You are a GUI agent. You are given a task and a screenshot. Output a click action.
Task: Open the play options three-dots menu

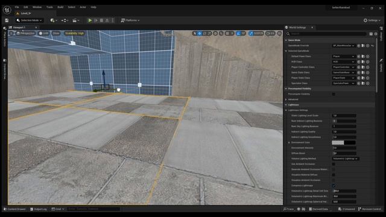(x=113, y=20)
